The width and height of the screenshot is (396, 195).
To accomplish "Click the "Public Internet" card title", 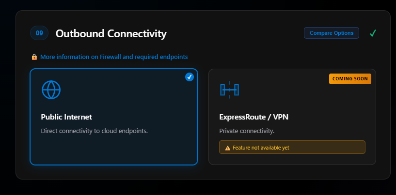I will (66, 117).
